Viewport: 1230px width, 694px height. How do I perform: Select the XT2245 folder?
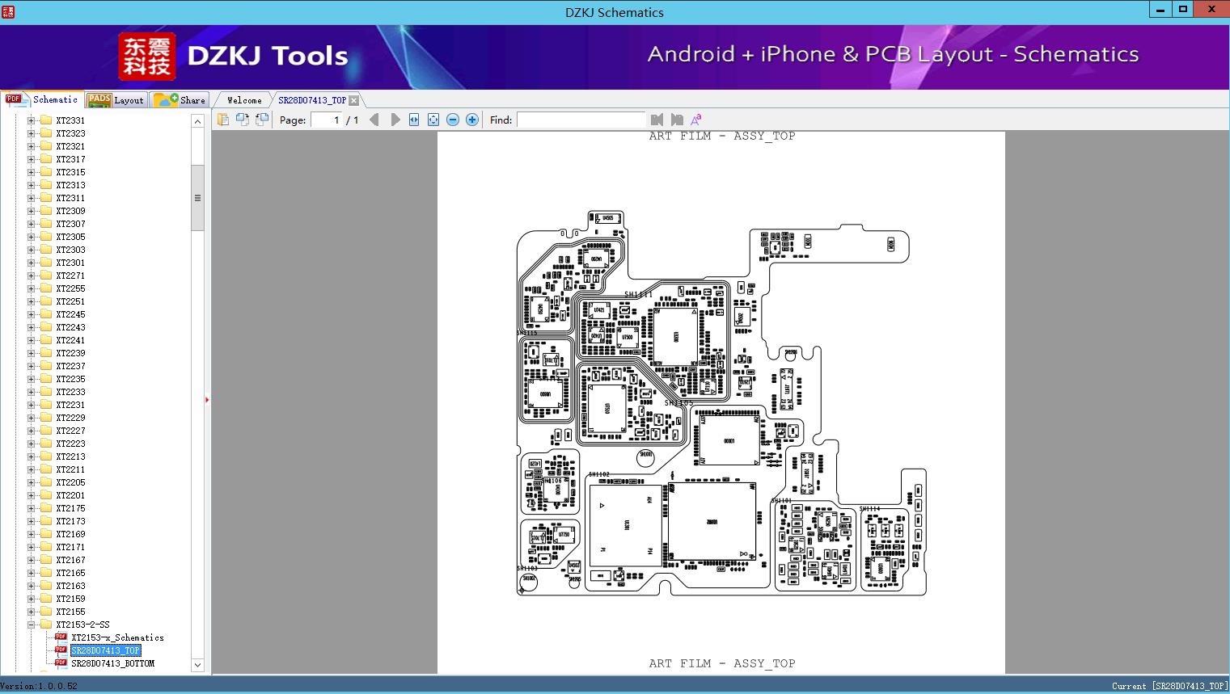pyautogui.click(x=70, y=314)
